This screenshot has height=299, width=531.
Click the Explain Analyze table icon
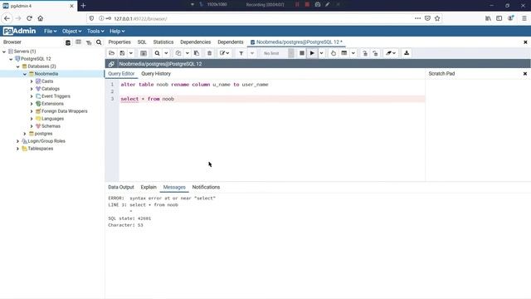344,53
